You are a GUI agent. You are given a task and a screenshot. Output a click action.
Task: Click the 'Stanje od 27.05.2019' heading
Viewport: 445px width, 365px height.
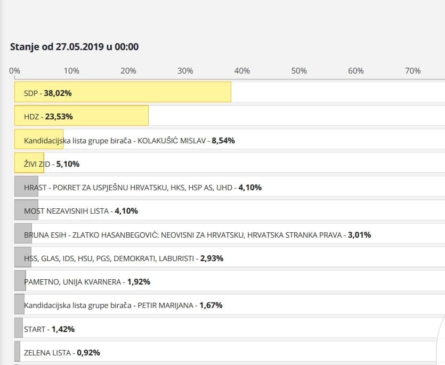(74, 47)
